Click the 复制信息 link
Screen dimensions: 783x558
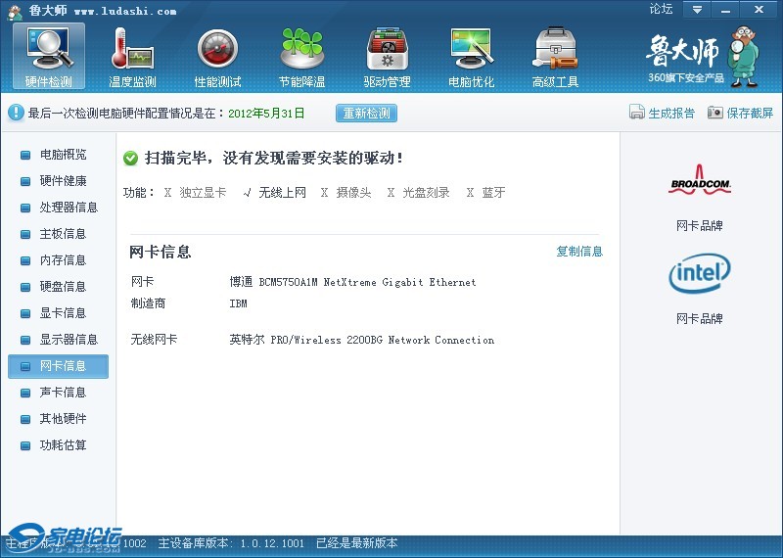point(579,252)
